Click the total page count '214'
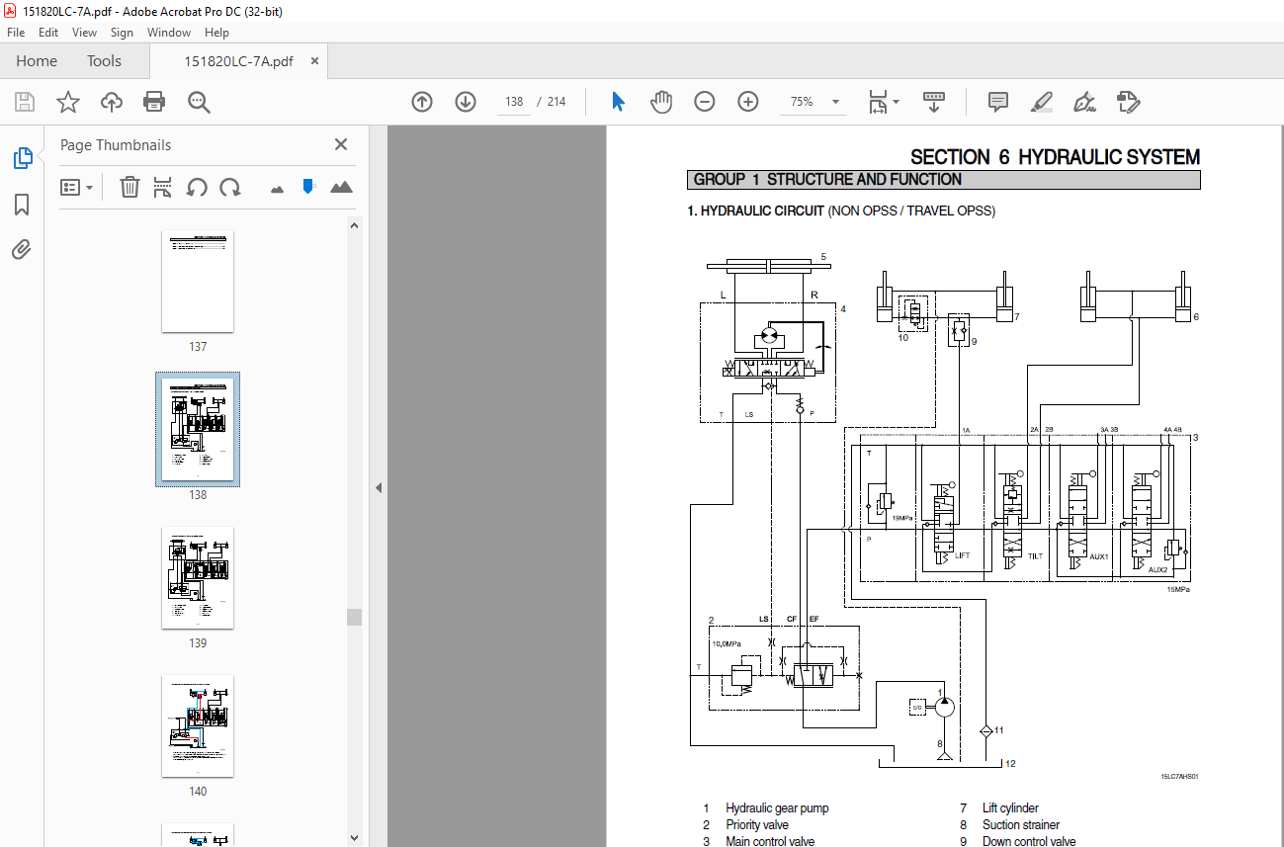Image resolution: width=1284 pixels, height=847 pixels. [x=556, y=102]
